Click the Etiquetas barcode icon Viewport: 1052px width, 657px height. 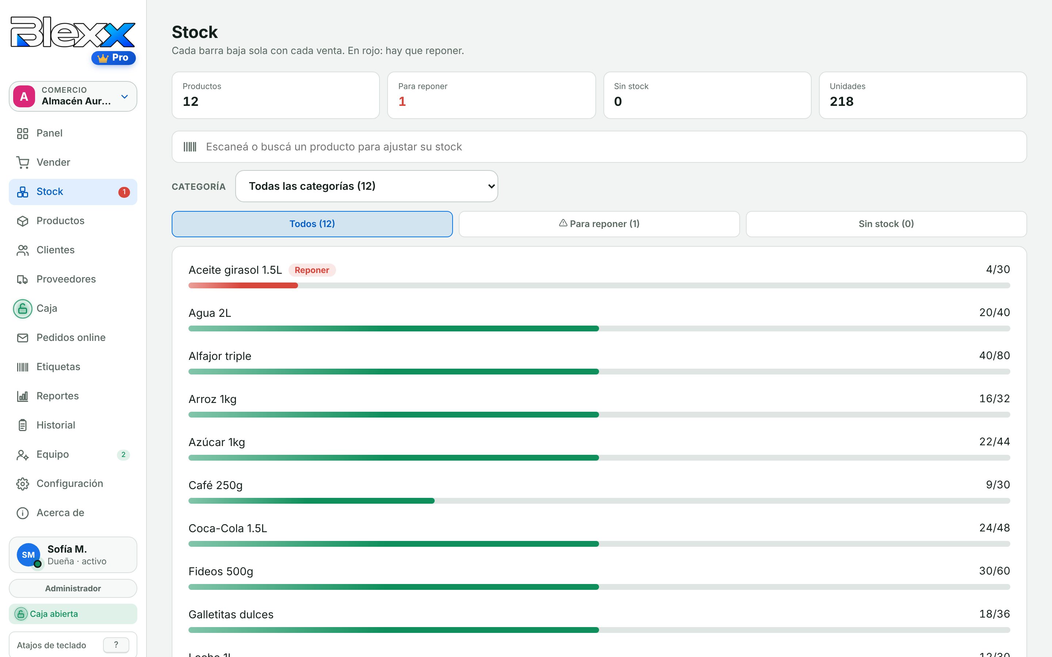pyautogui.click(x=23, y=367)
